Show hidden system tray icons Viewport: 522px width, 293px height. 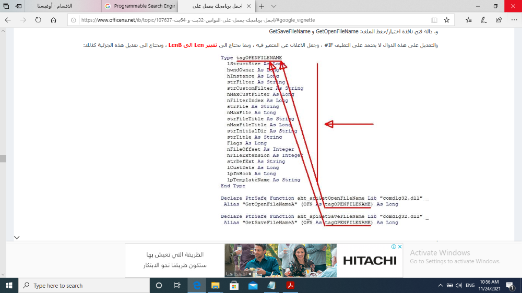pyautogui.click(x=441, y=285)
